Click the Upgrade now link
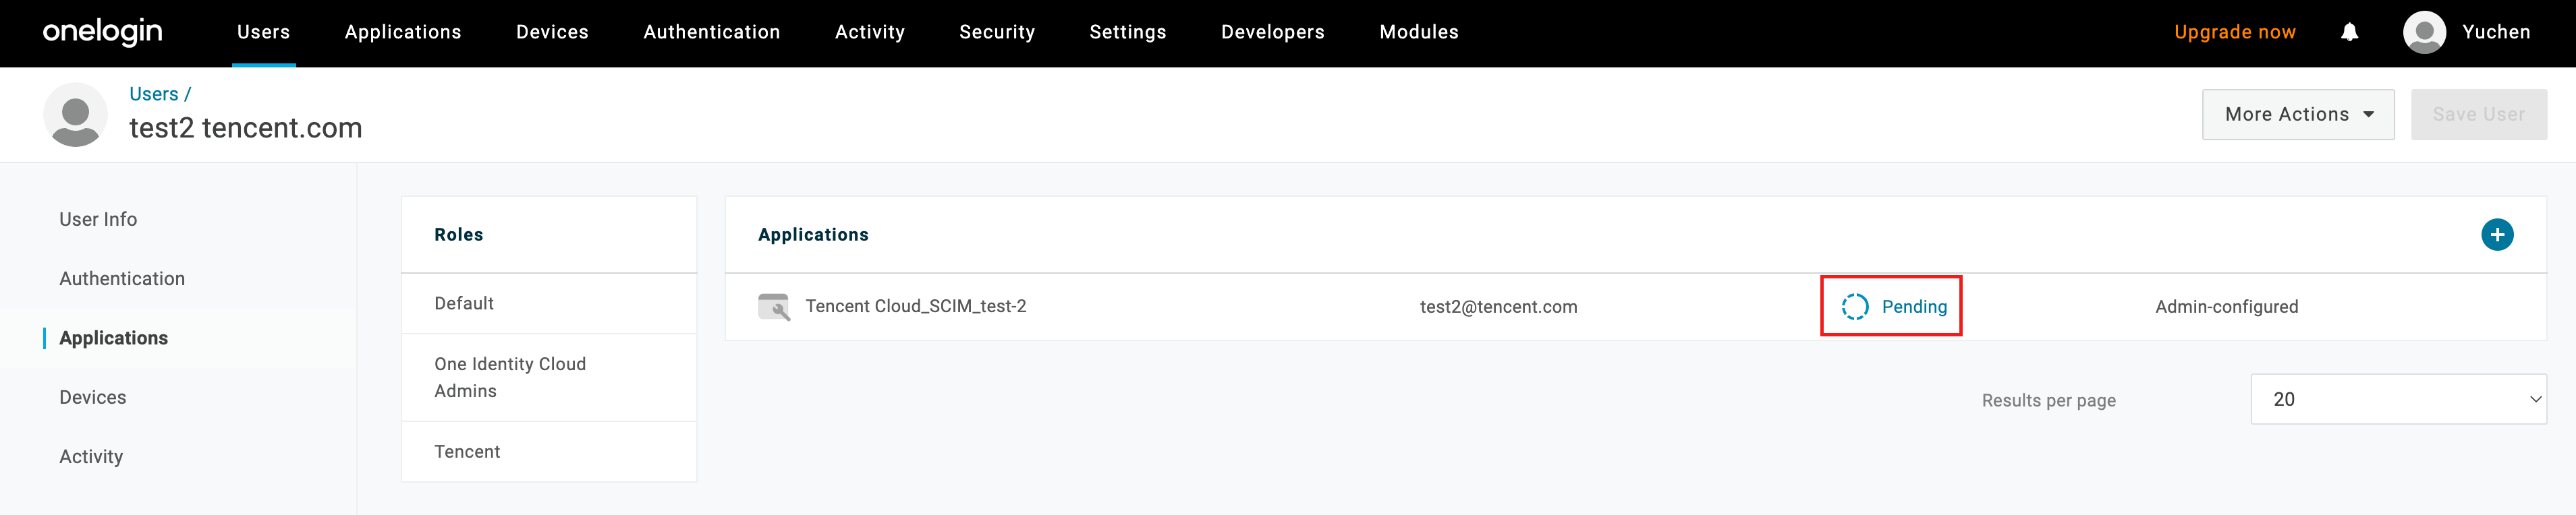This screenshot has width=2576, height=515. tap(2234, 32)
